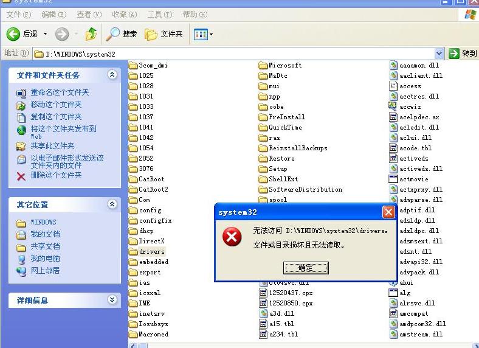Select the 1033 folder name
The width and height of the screenshot is (479, 348).
[x=146, y=106]
